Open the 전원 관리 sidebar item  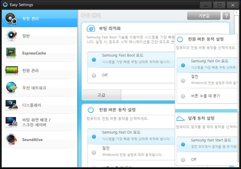pos(39,70)
